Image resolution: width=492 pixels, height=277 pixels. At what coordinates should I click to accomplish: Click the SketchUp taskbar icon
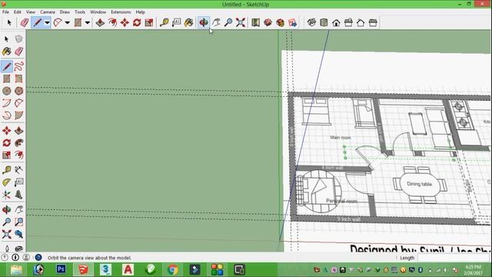pyautogui.click(x=83, y=269)
